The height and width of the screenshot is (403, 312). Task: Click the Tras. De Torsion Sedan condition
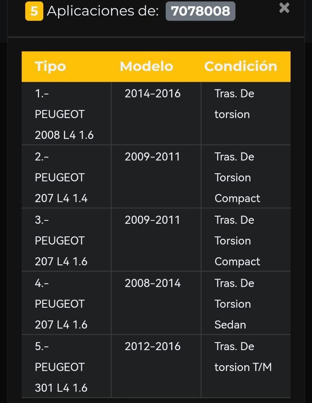[234, 304]
